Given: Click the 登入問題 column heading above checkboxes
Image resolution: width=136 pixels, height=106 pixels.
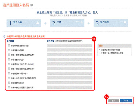Looking at the screenshot, I should (x=10, y=41).
